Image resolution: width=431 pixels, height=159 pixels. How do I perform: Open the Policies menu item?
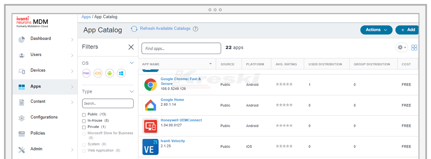pos(38,133)
